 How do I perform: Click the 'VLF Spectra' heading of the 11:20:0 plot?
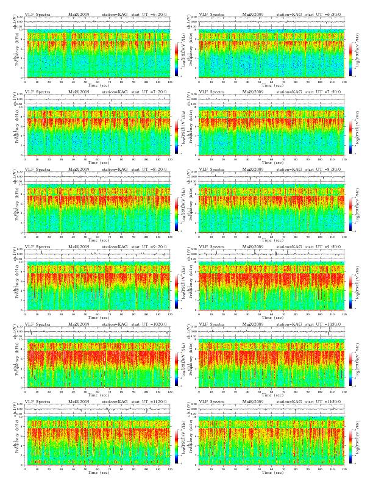tap(38, 402)
